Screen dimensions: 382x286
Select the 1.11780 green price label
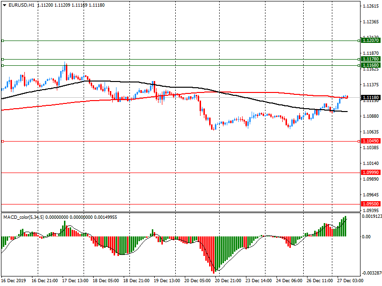point(371,59)
